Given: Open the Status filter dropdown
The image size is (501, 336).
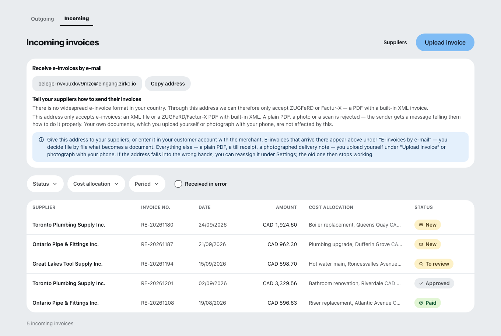Looking at the screenshot, I should (45, 184).
